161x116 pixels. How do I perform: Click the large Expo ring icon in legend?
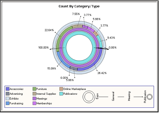[x=89, y=97]
